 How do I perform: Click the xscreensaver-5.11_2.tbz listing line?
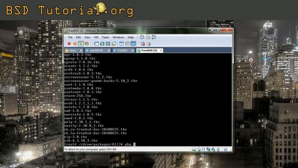point(88,77)
